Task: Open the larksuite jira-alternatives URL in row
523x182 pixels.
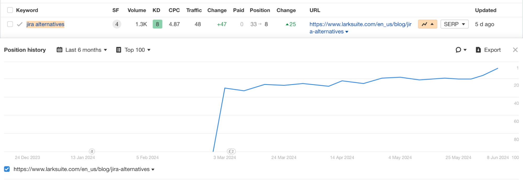Action: click(360, 24)
